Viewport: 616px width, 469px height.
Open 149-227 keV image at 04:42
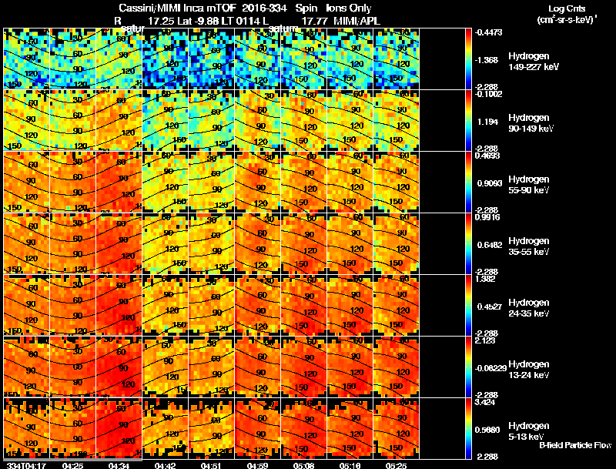tap(166, 59)
